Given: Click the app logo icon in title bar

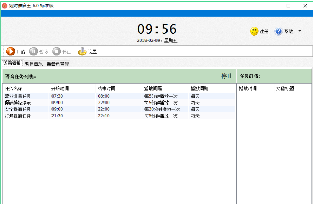Looking at the screenshot, I should click(4, 6).
